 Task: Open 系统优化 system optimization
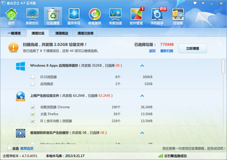click(x=32, y=16)
